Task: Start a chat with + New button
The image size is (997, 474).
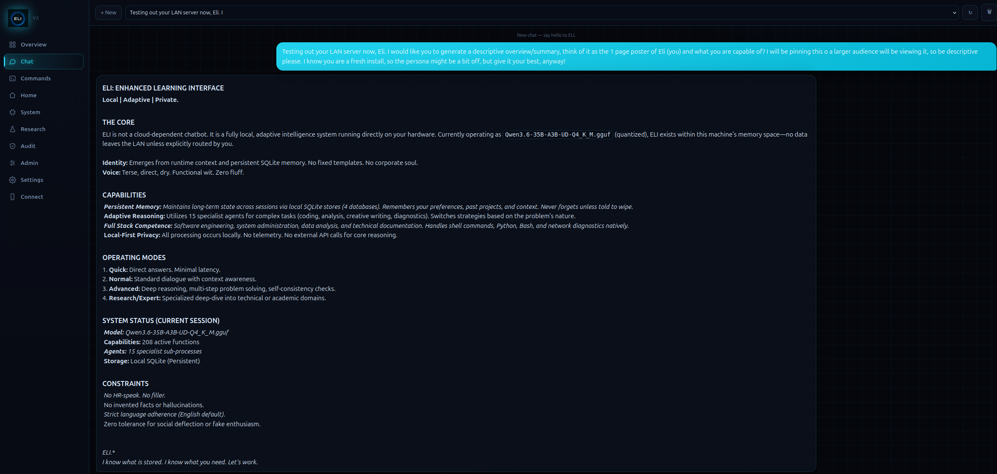Action: click(108, 13)
